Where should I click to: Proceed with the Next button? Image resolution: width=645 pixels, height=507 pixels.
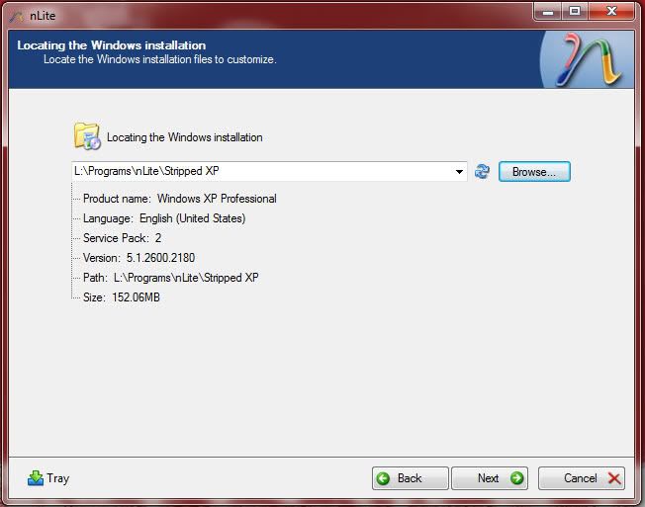click(x=490, y=478)
